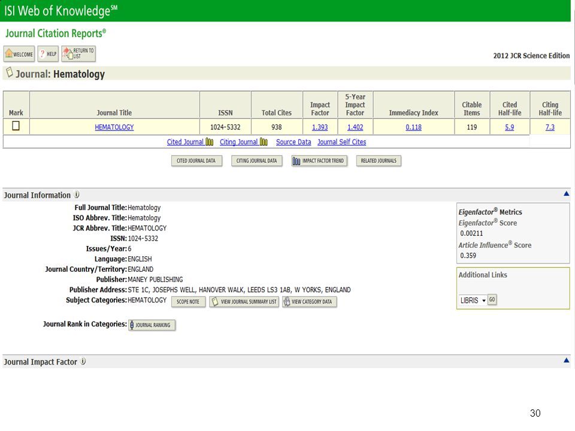Click the 5-Year Impact Factor value 1.402
The height and width of the screenshot is (431, 575).
pyautogui.click(x=355, y=127)
